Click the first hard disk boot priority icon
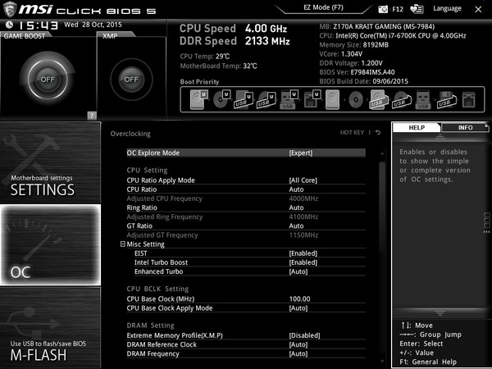 tap(198, 99)
